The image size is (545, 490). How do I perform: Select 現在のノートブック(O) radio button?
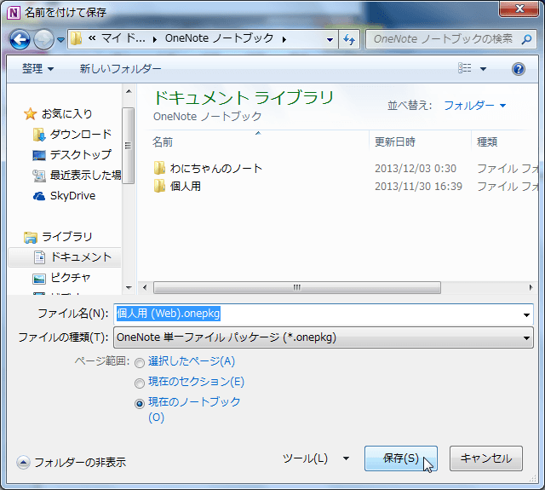click(140, 404)
